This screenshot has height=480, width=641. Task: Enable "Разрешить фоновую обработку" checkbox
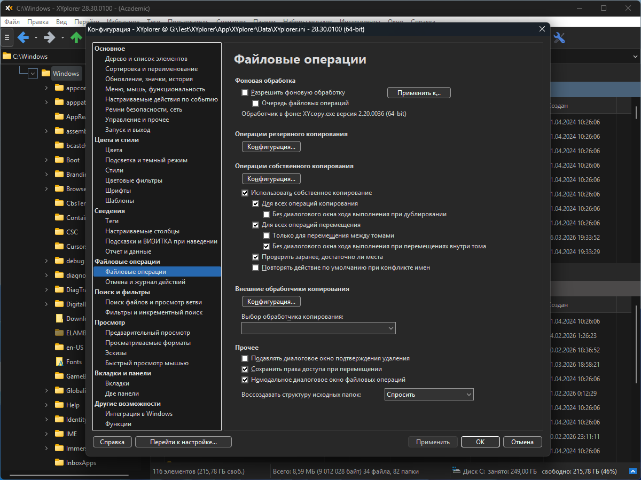coord(245,92)
